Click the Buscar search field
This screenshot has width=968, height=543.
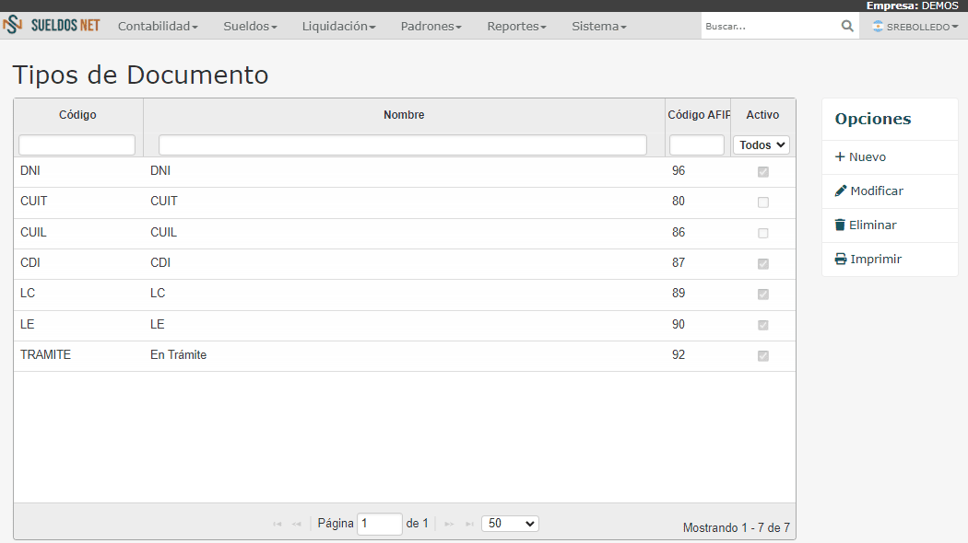[771, 26]
